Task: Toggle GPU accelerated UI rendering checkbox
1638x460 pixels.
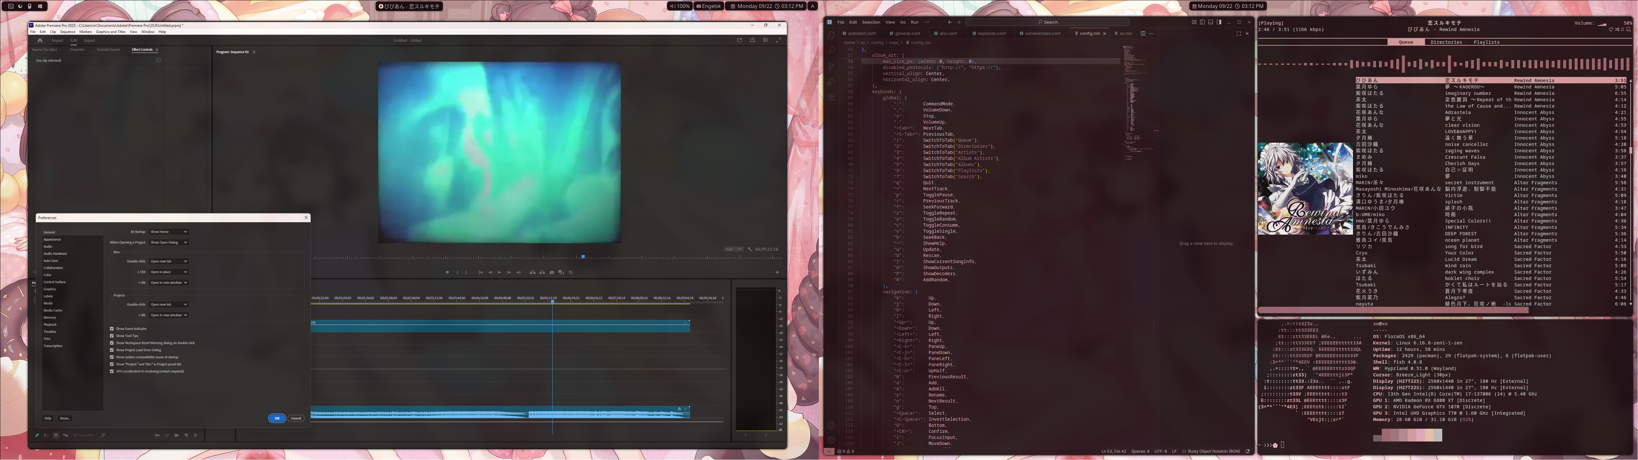Action: pos(112,371)
